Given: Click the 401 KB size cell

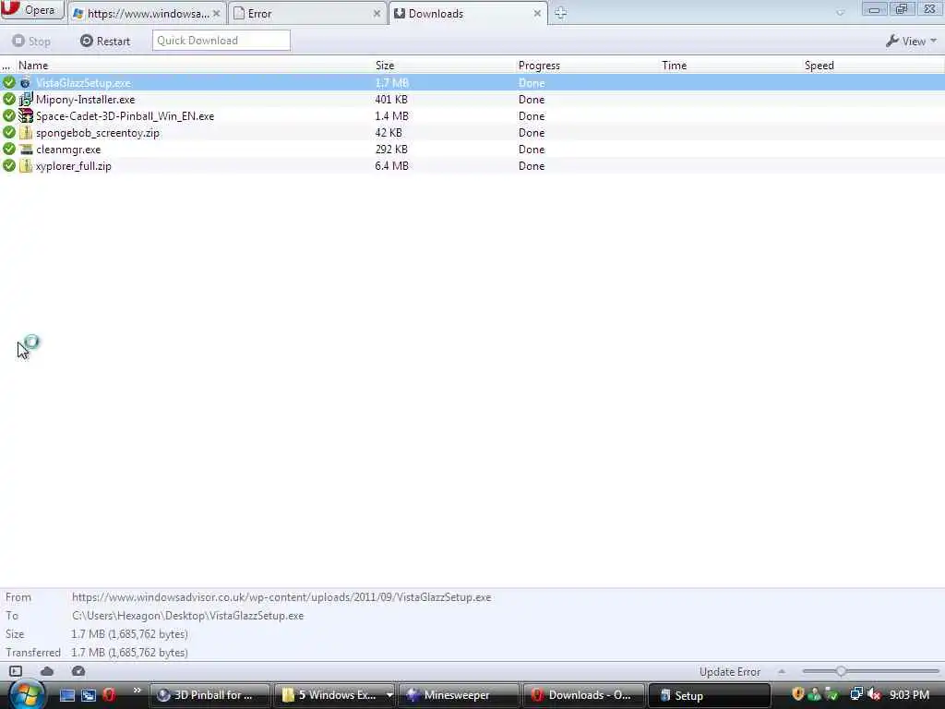Looking at the screenshot, I should (x=391, y=100).
